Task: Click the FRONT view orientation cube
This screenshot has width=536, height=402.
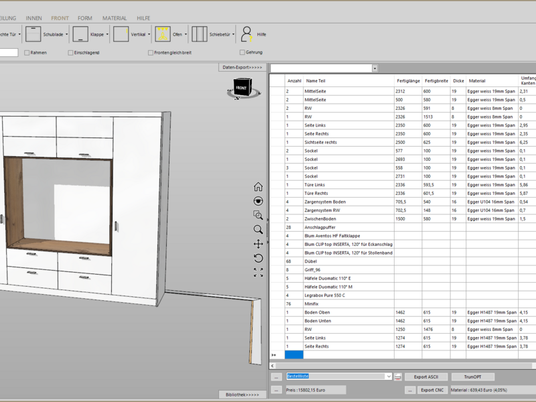Action: (241, 88)
